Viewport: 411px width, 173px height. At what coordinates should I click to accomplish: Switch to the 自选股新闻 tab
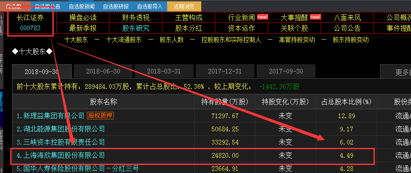[x=81, y=6]
